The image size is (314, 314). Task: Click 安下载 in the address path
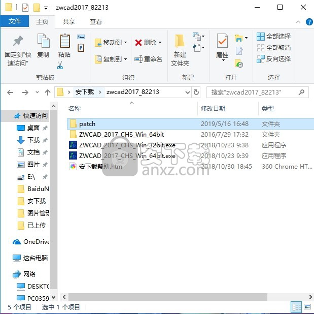[85, 92]
